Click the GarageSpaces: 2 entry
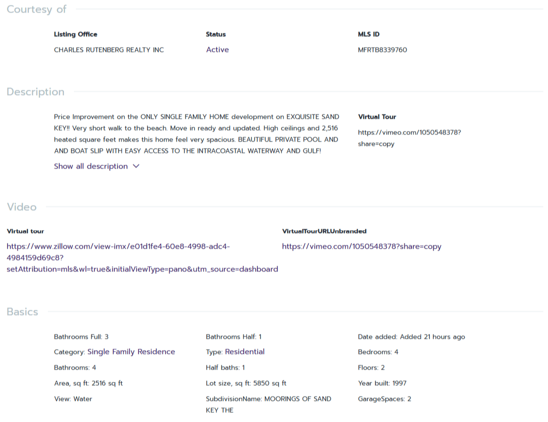This screenshot has width=548, height=422. (384, 399)
